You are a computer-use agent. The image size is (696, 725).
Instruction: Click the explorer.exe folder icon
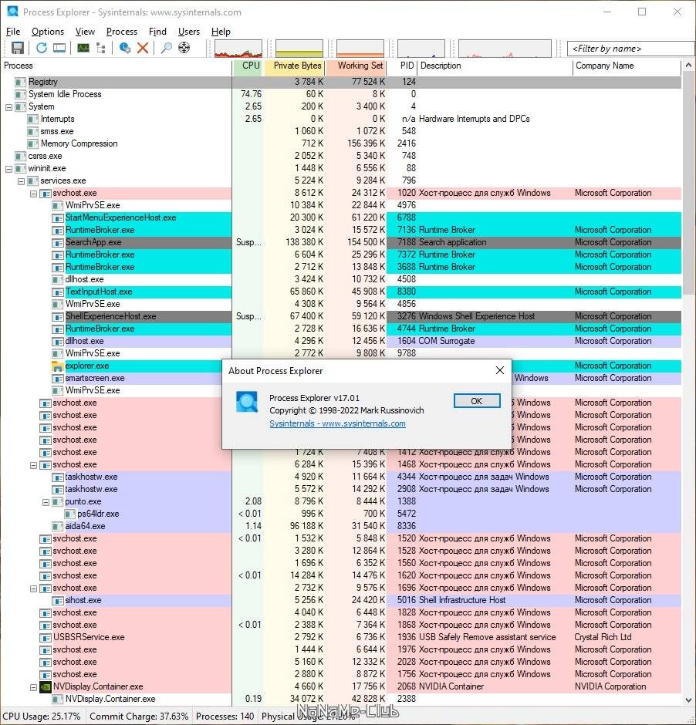pyautogui.click(x=57, y=366)
